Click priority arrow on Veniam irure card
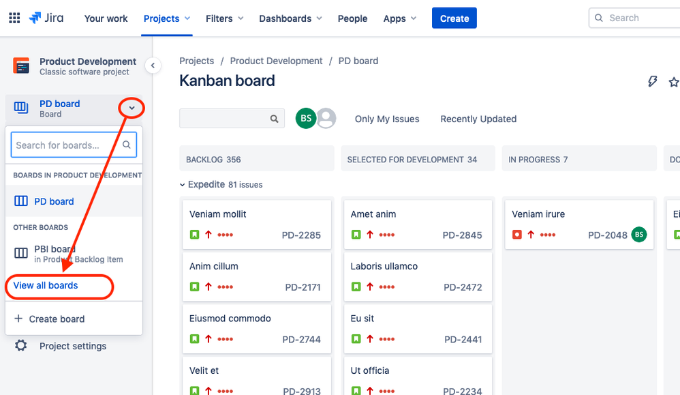This screenshot has height=395, width=680. coord(531,235)
